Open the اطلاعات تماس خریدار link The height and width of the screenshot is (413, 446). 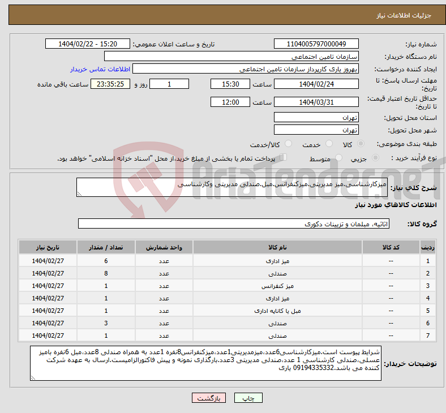click(100, 69)
